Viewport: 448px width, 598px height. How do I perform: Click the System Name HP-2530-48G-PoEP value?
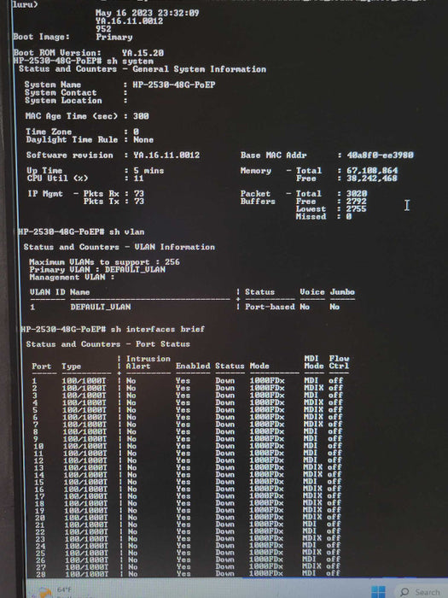[x=174, y=85]
